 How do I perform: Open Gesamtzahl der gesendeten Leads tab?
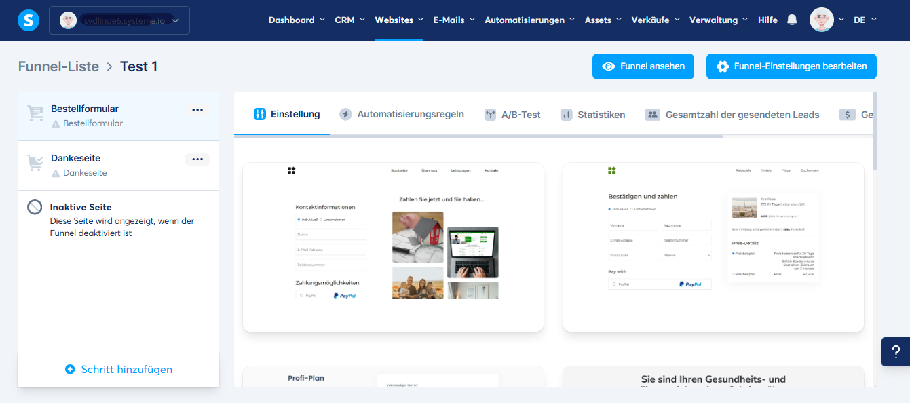[732, 115]
